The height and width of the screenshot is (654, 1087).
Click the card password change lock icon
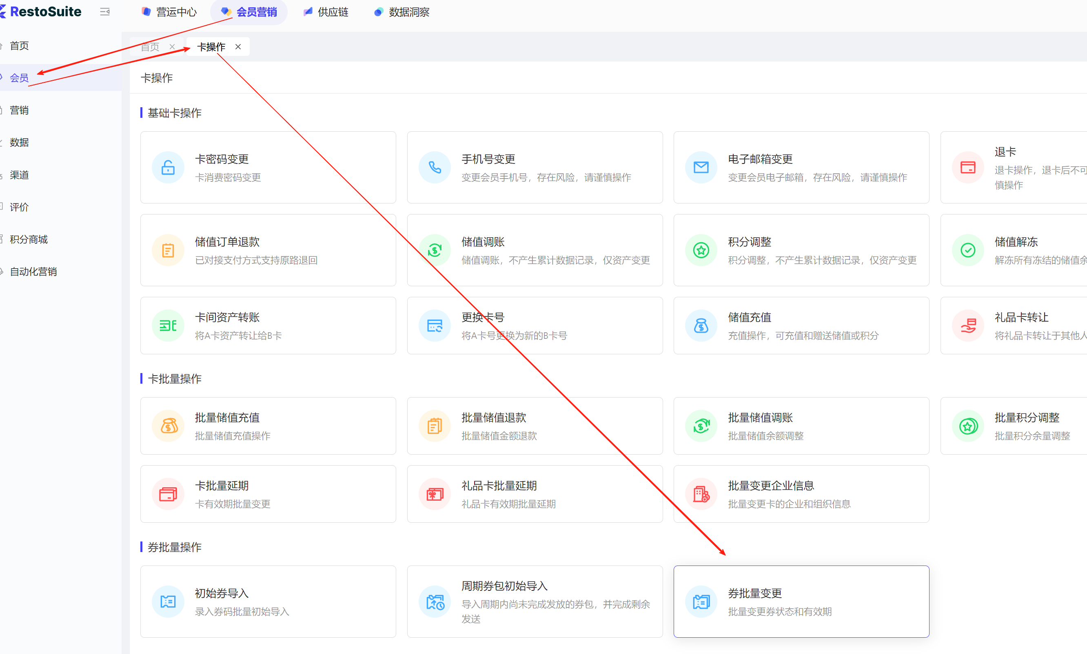[168, 168]
